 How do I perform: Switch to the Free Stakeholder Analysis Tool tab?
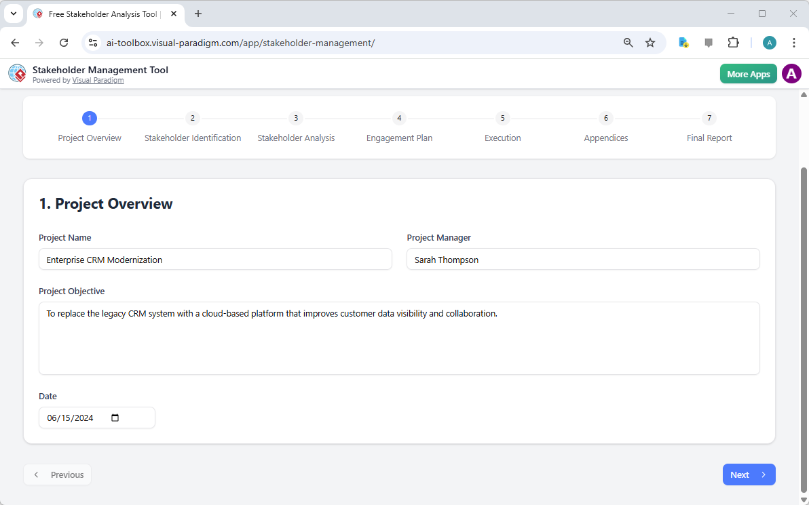point(102,14)
